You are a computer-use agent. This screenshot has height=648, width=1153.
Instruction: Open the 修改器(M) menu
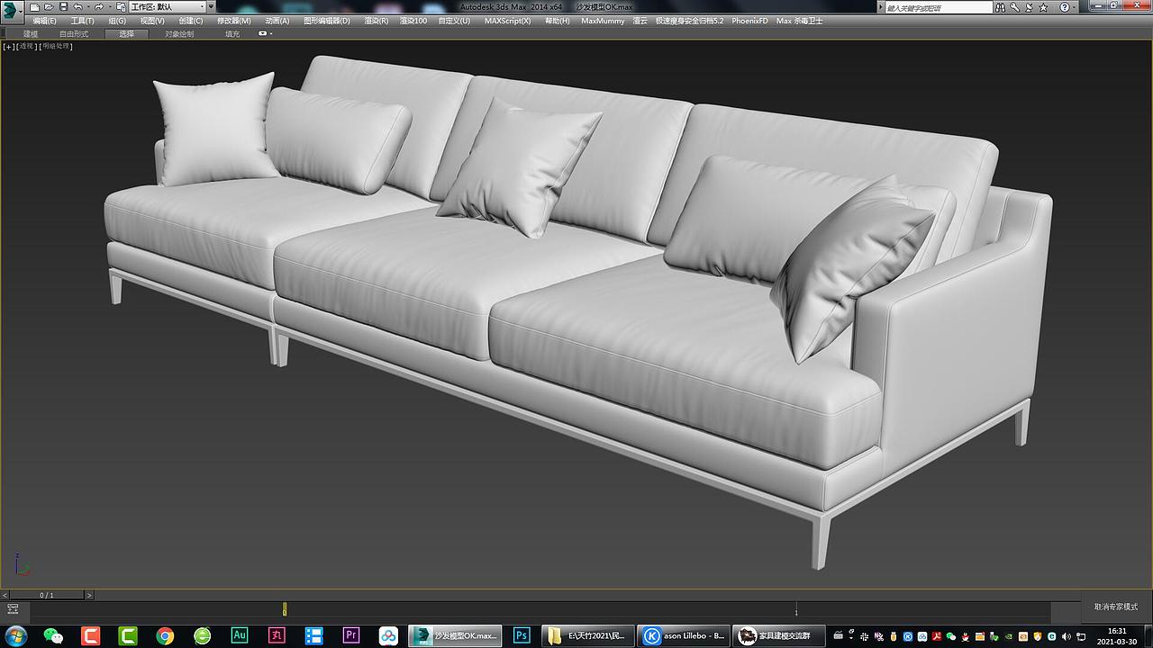click(x=234, y=21)
